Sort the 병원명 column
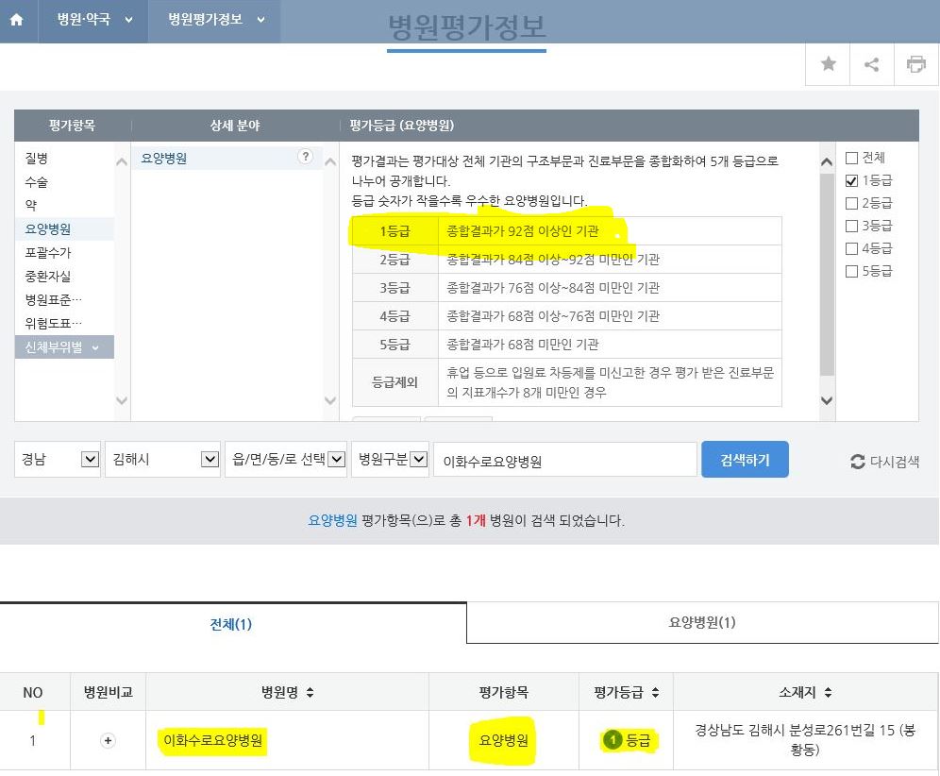 coord(310,693)
